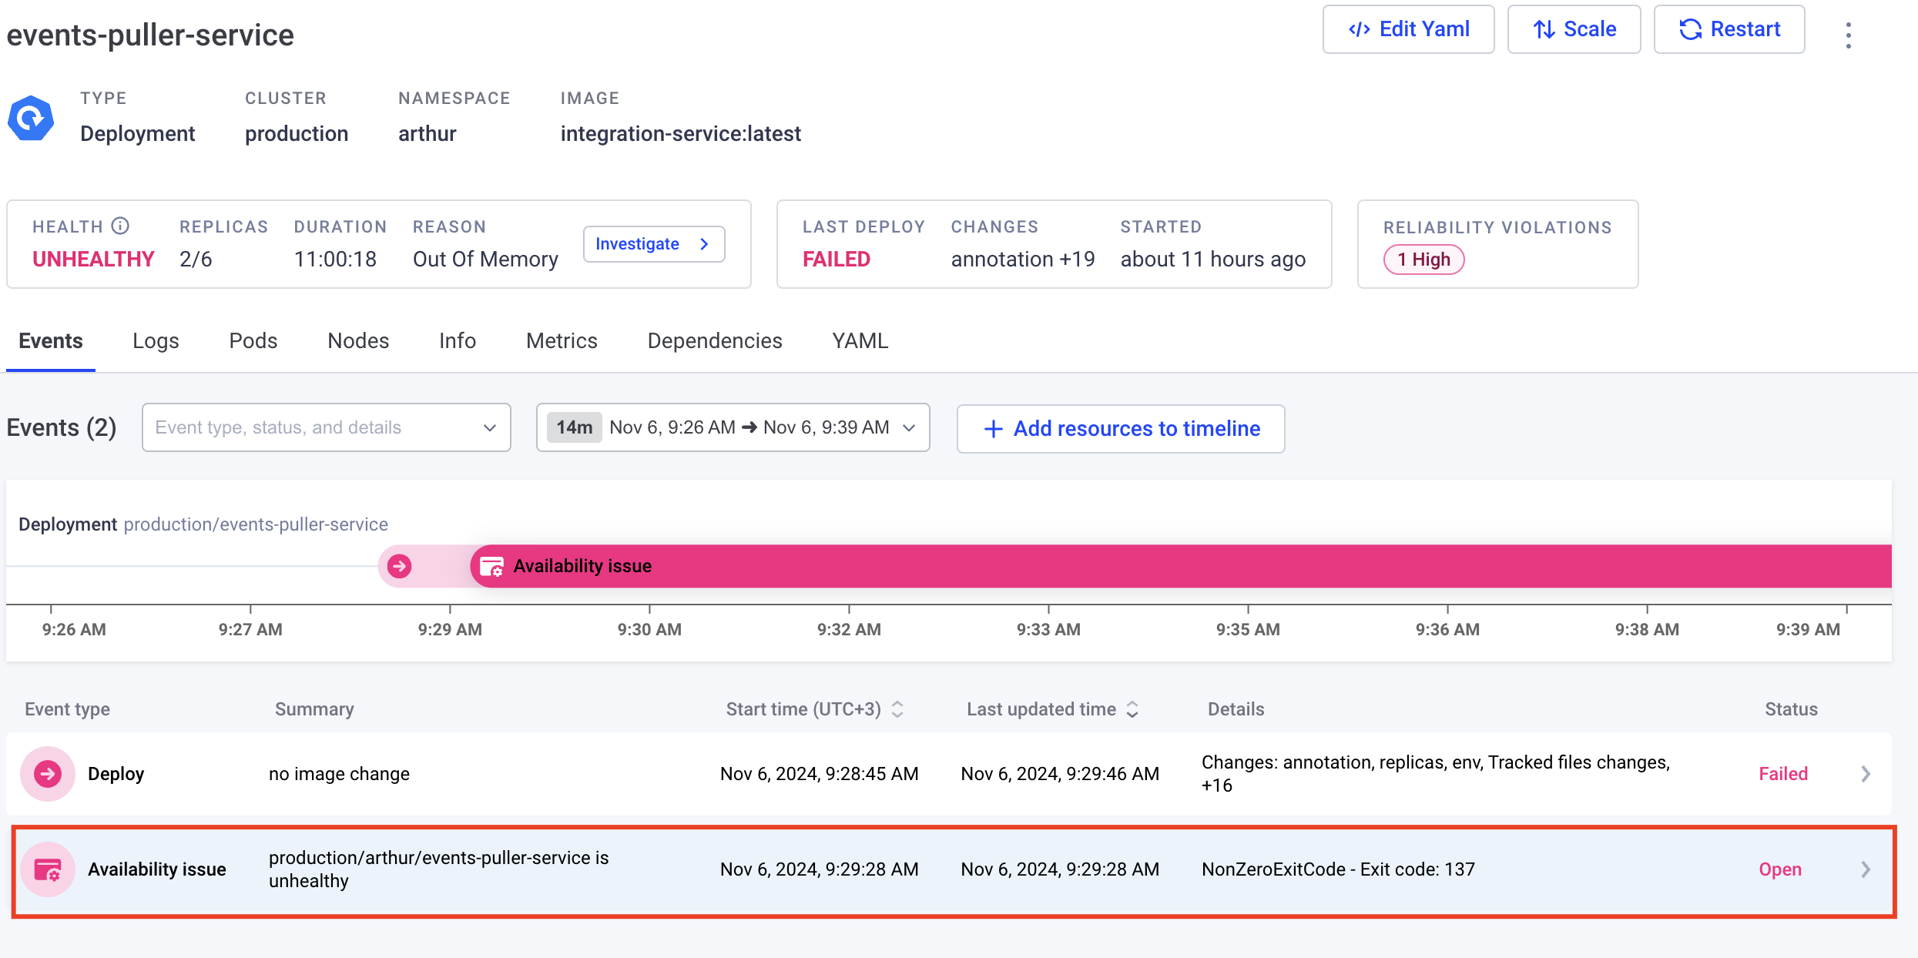Image resolution: width=1918 pixels, height=958 pixels.
Task: Click the 'annotation +19' changes value
Action: (x=1023, y=260)
